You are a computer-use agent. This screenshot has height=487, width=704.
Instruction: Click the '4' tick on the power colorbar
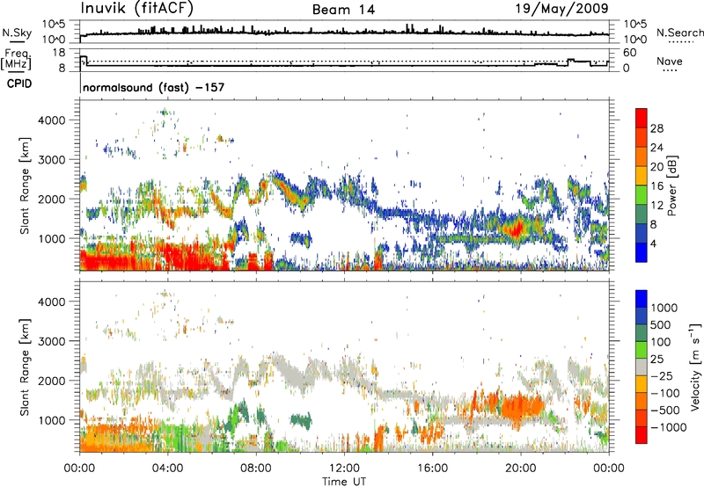[653, 244]
